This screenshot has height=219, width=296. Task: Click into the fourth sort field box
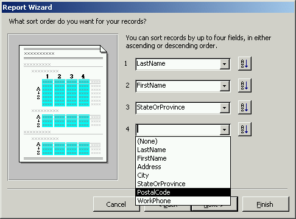(x=178, y=130)
